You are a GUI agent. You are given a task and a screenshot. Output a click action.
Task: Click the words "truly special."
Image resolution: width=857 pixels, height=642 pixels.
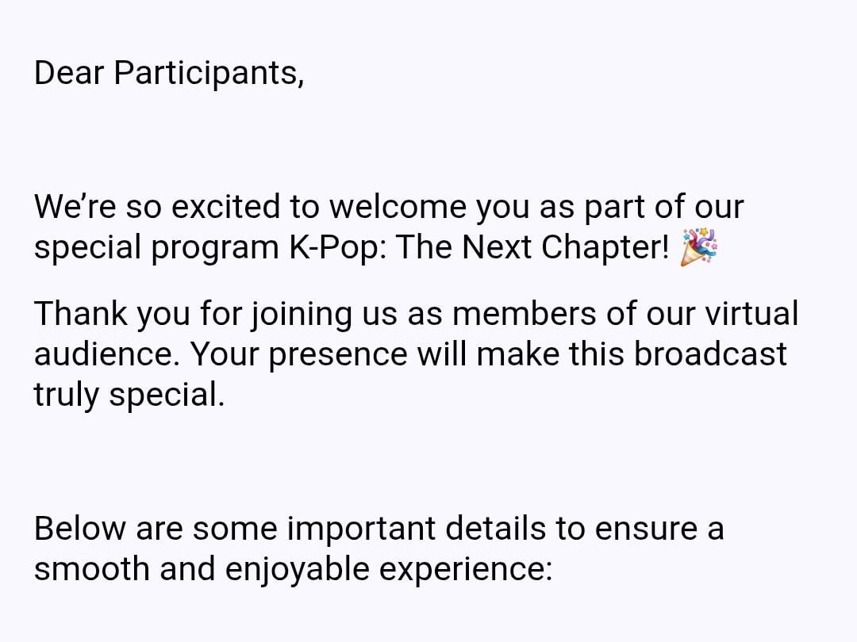129,394
